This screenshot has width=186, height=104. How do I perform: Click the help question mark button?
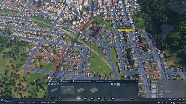tap(19, 99)
